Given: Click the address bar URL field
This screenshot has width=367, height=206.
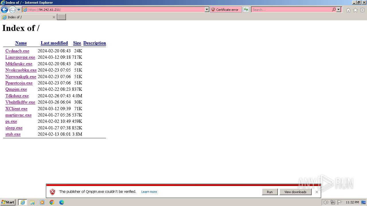Looking at the screenshot, I should (114, 9).
